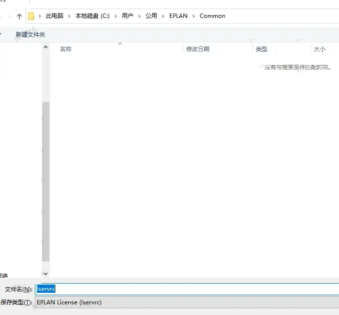
Task: Select 公用 in the address path
Action: 151,16
